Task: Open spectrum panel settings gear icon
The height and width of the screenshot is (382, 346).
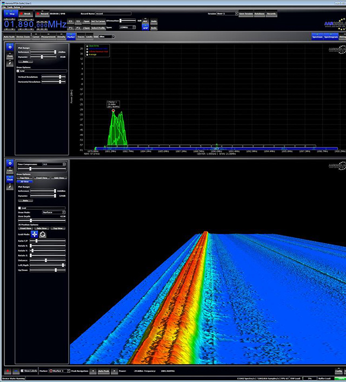Action: [10, 47]
